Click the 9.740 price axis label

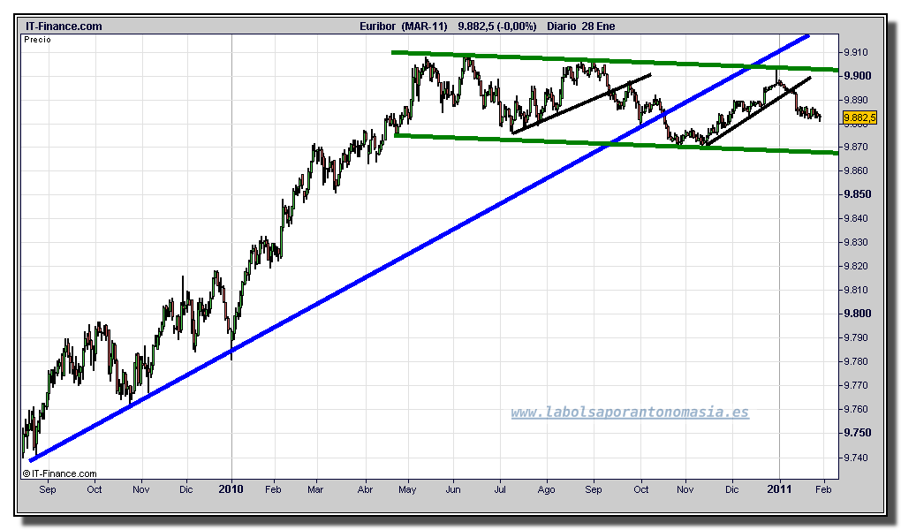pos(857,458)
